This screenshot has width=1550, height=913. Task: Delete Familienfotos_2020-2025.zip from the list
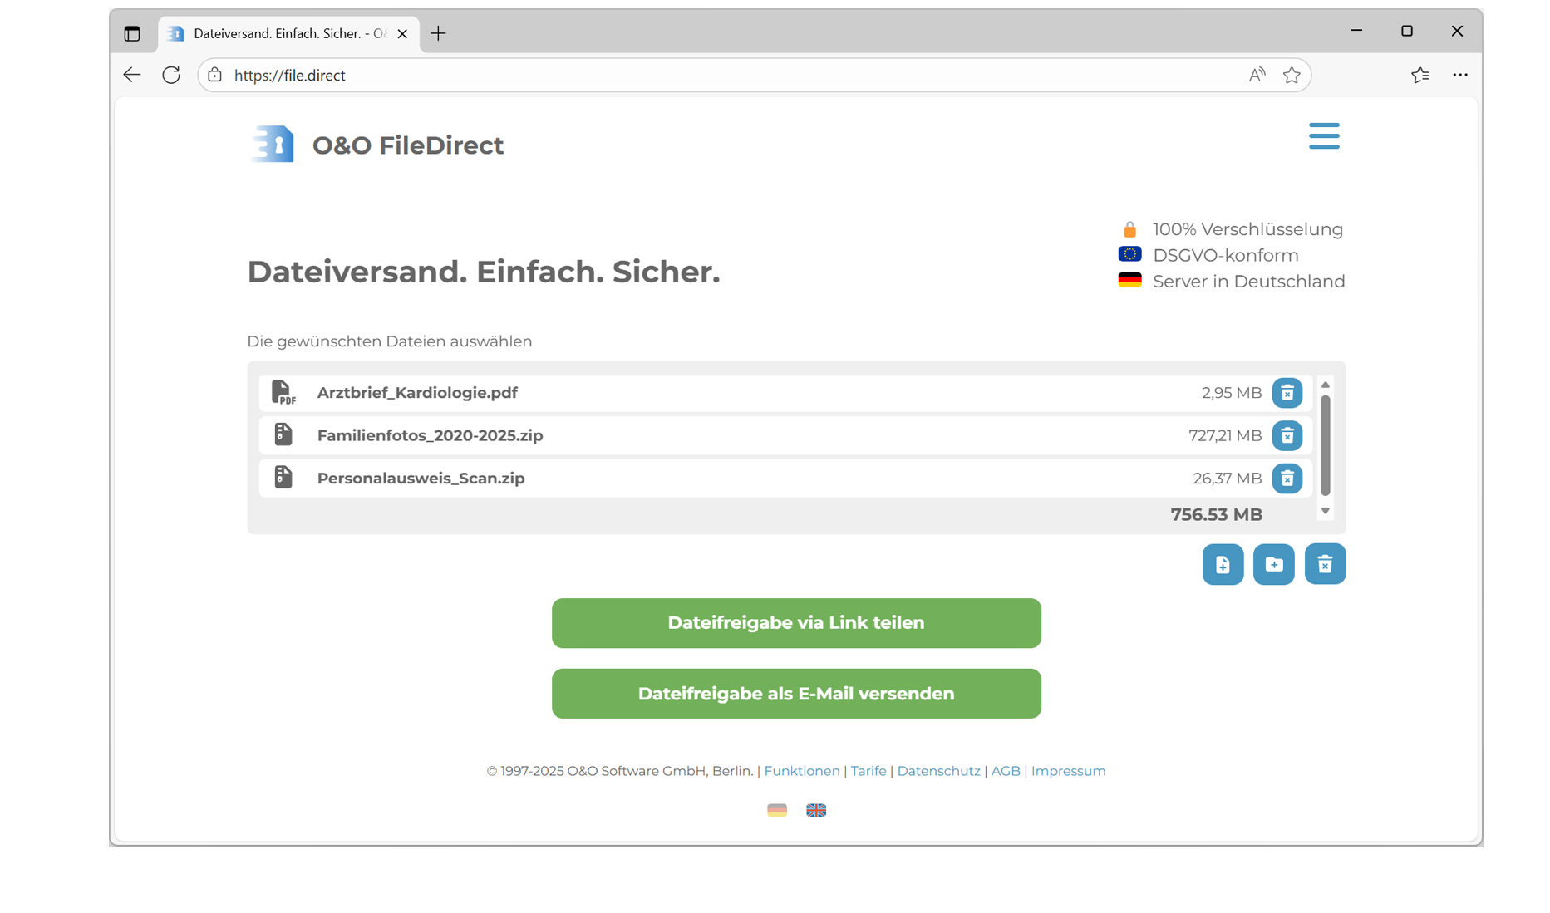tap(1288, 435)
